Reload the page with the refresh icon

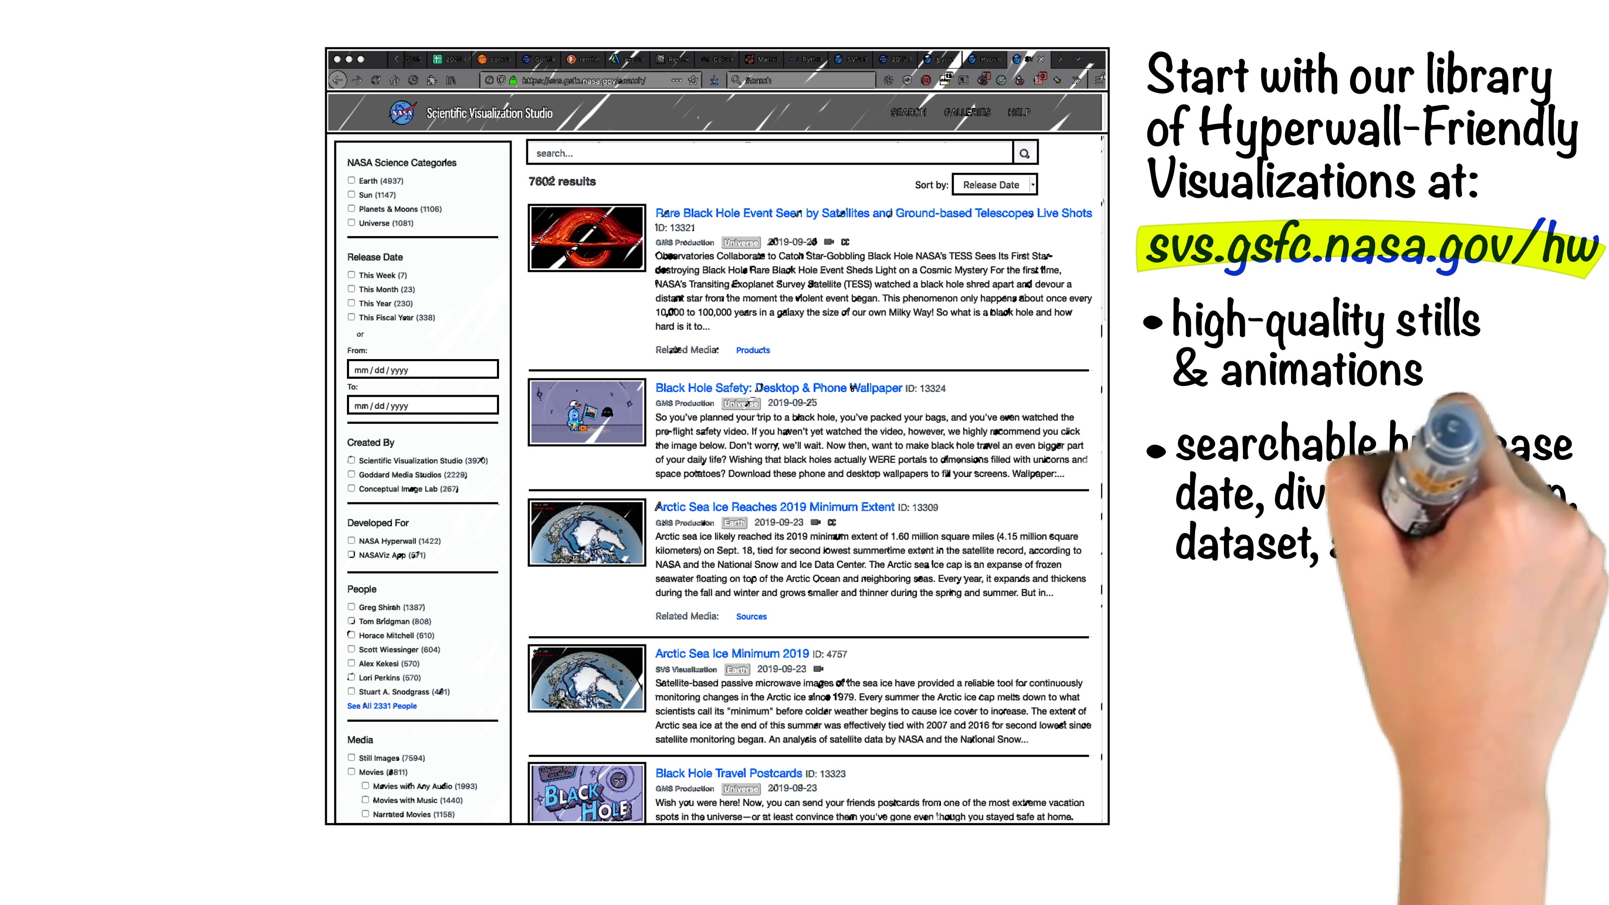[x=375, y=80]
